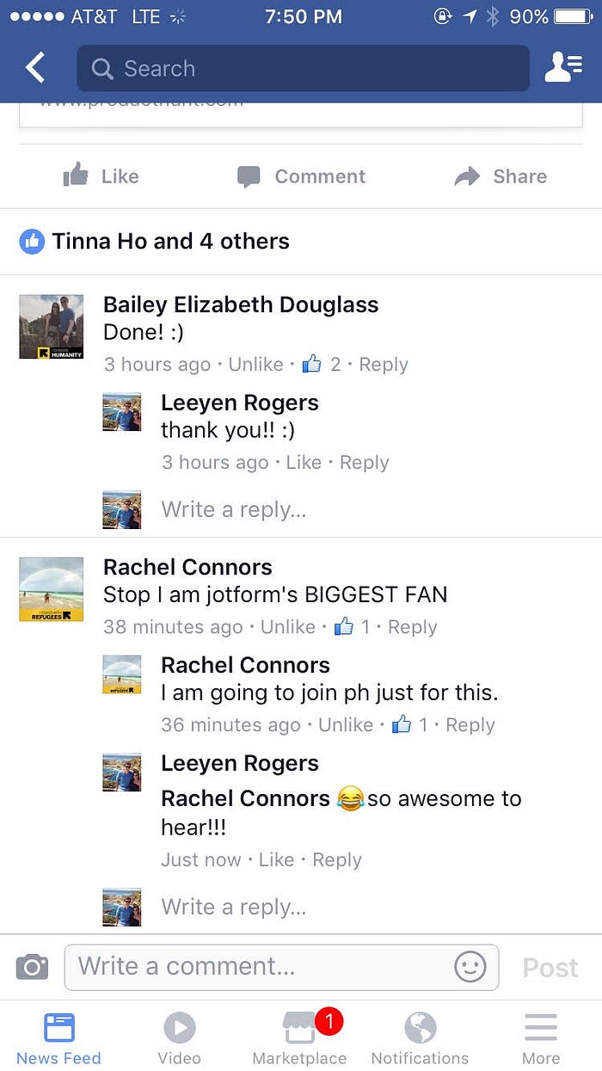602x1071 pixels.
Task: Tap Comment button under the post
Action: click(301, 176)
